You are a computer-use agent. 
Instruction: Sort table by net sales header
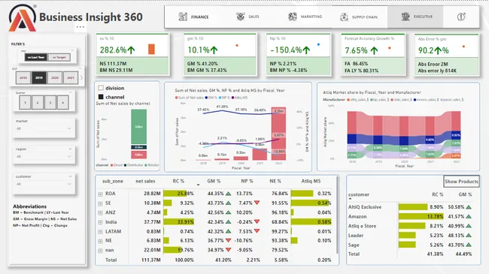(145, 181)
